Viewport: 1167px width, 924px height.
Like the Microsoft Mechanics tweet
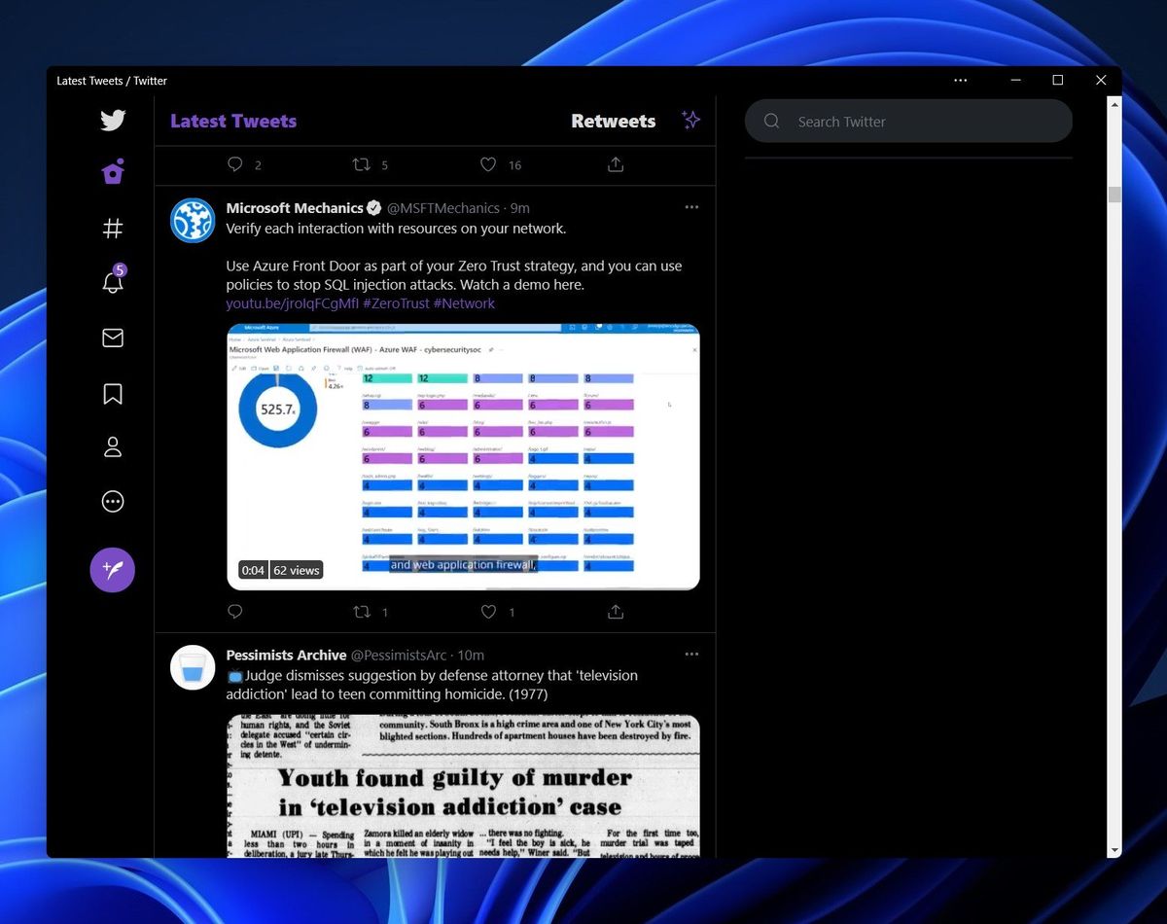488,612
